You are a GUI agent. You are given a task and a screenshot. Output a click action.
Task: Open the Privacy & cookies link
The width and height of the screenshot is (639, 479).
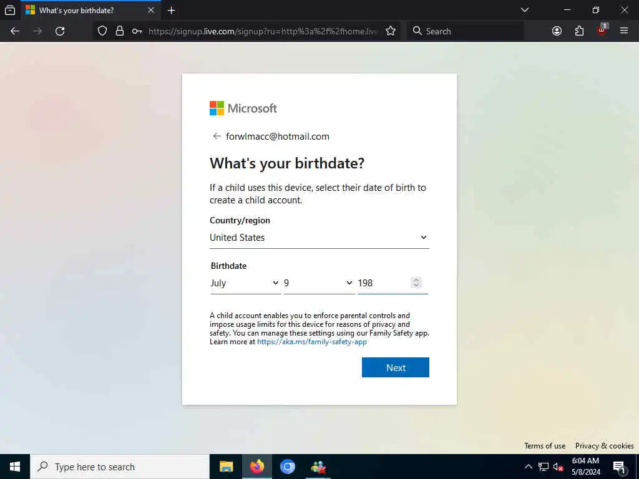(x=604, y=446)
